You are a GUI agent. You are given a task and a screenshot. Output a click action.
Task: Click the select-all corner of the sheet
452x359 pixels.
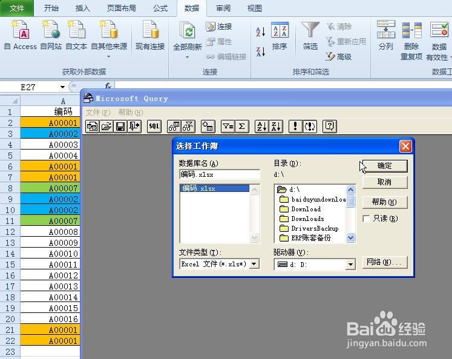(10, 101)
